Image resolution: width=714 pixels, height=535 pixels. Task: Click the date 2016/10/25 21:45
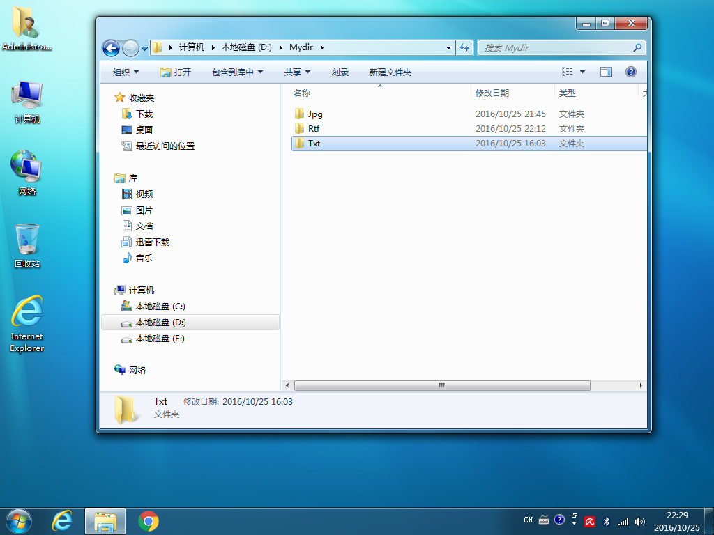pyautogui.click(x=510, y=114)
